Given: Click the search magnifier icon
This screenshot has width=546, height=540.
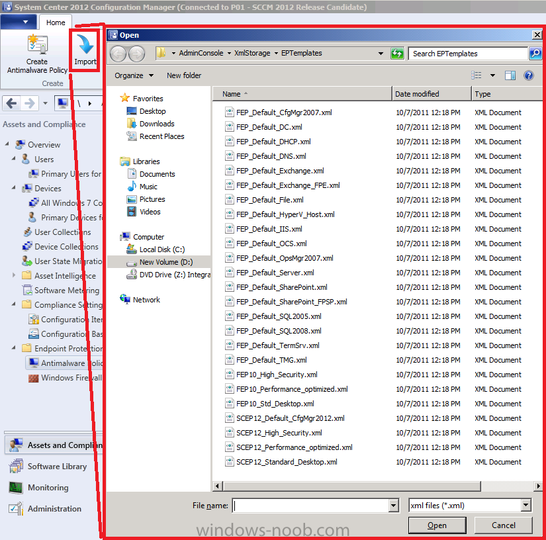Looking at the screenshot, I should pyautogui.click(x=535, y=53).
